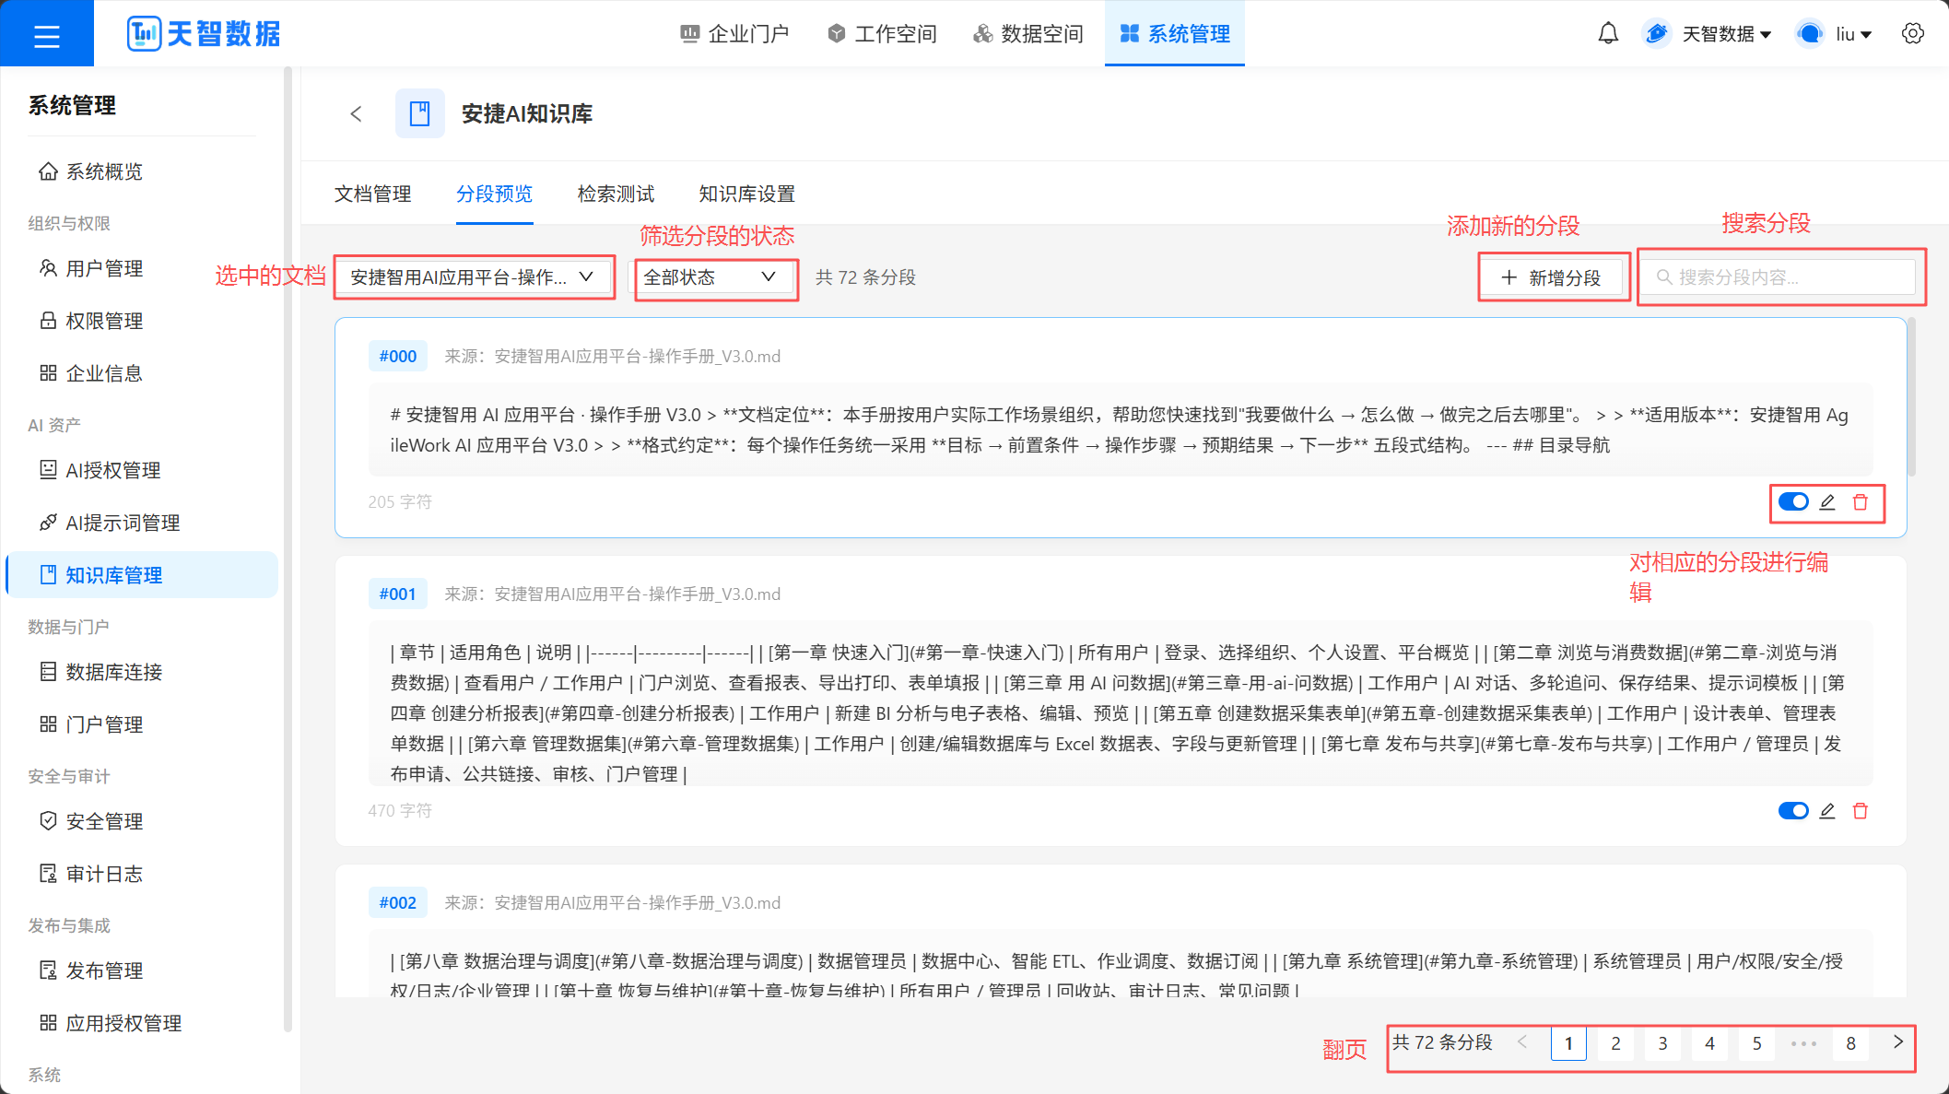The width and height of the screenshot is (1949, 1094).
Task: Go to page 2 of segments
Action: click(1615, 1044)
